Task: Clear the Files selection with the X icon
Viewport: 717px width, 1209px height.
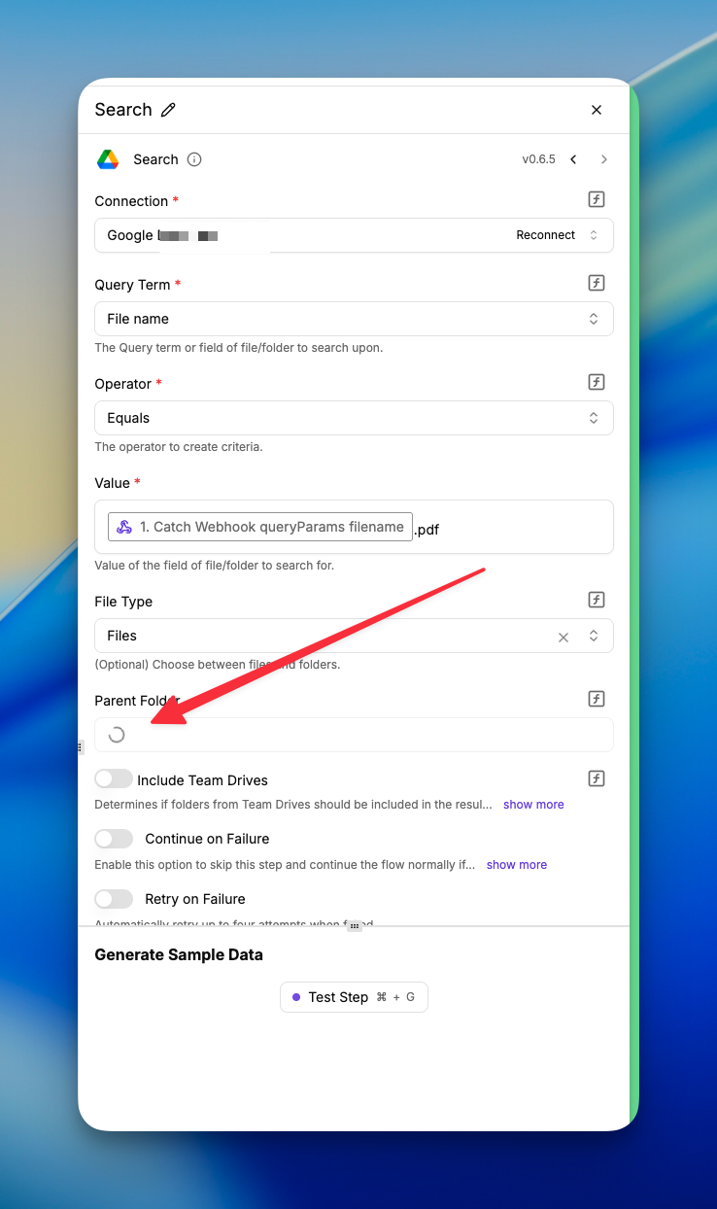Action: click(x=563, y=638)
